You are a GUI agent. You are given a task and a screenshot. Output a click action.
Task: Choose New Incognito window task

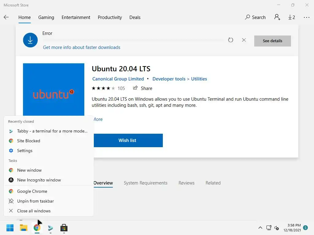(x=49, y=180)
